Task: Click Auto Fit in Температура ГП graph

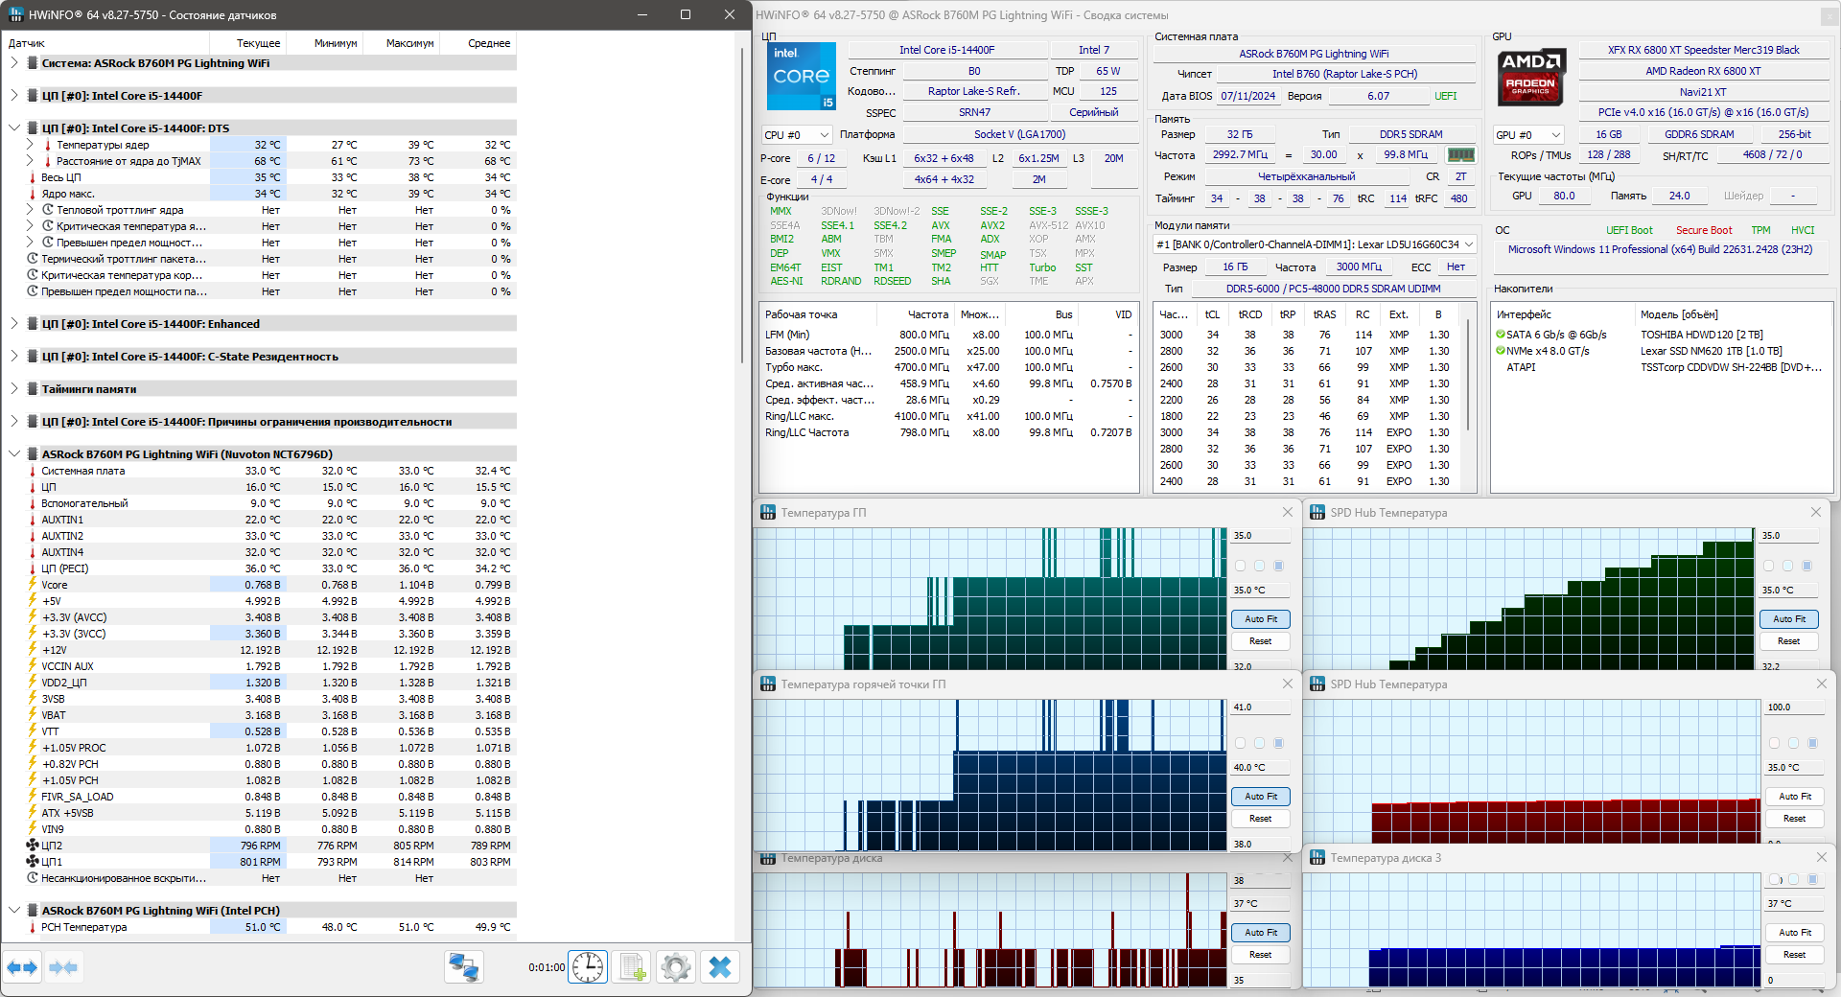Action: [1261, 619]
